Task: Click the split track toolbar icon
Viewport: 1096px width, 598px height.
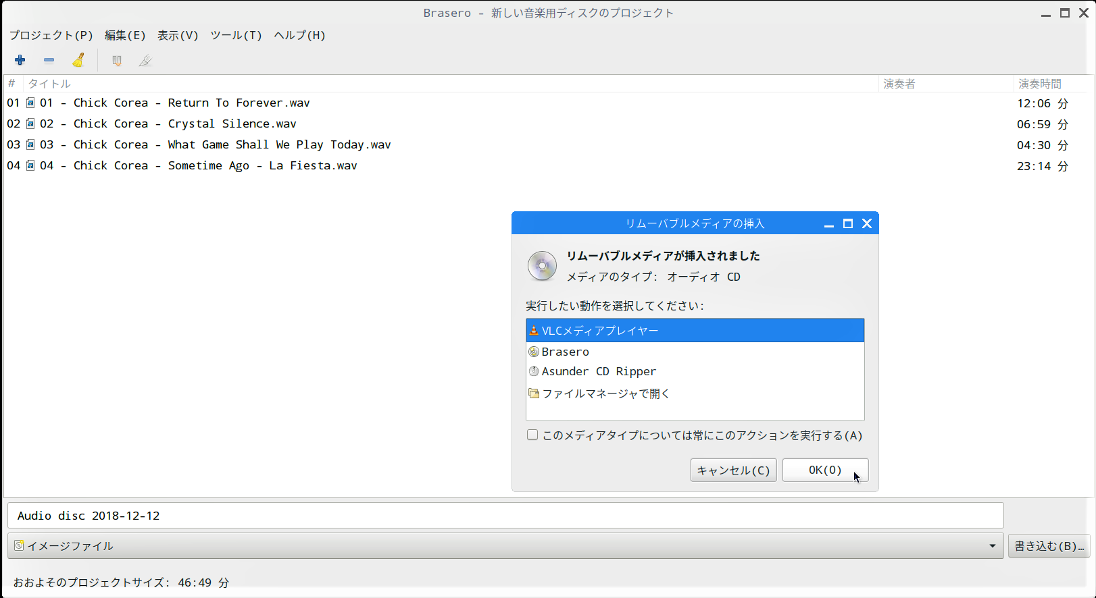Action: 145,61
